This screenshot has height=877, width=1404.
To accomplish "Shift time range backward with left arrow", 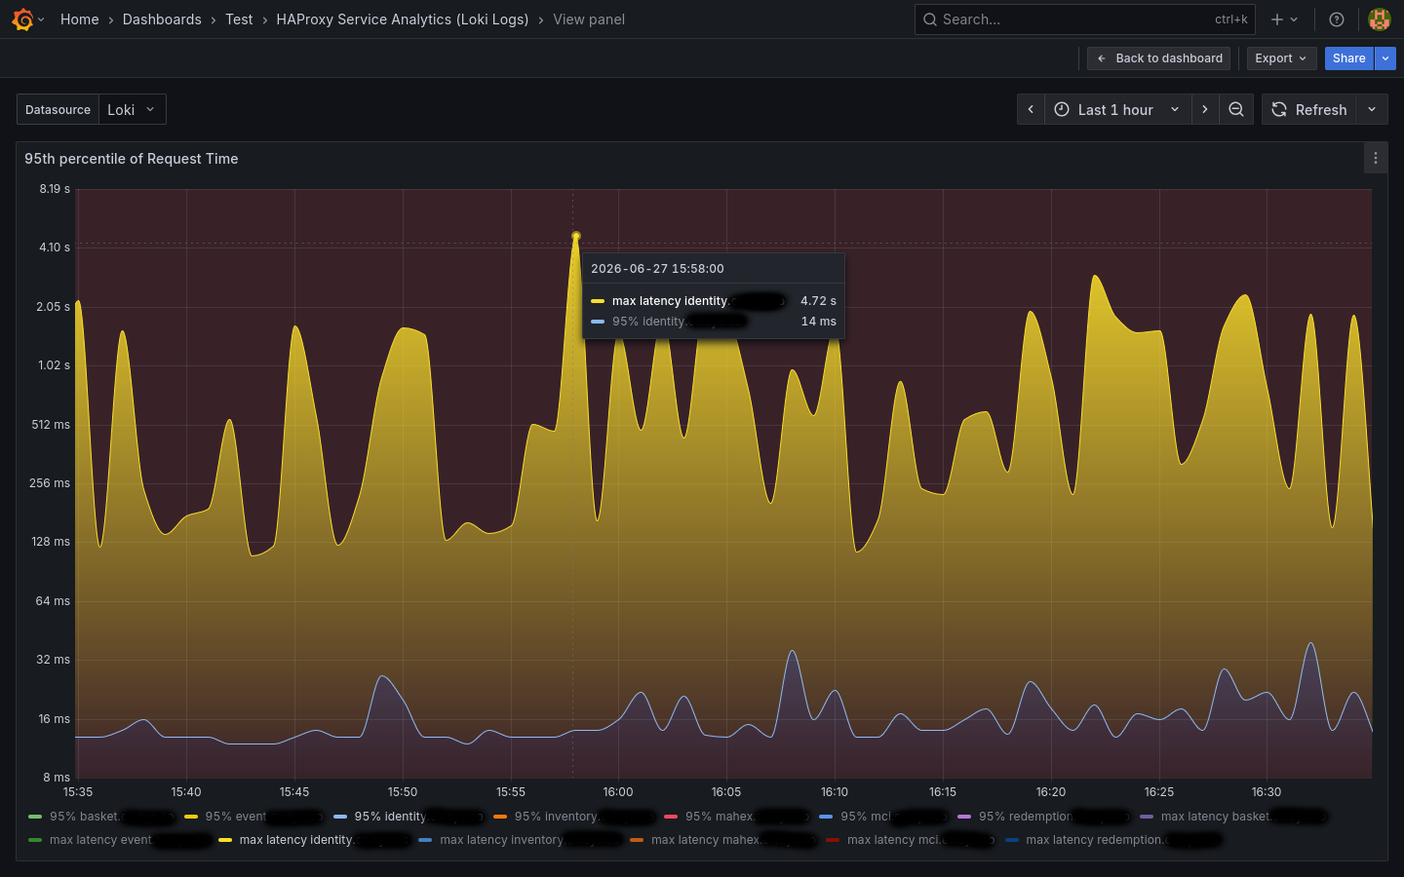I will (1031, 109).
